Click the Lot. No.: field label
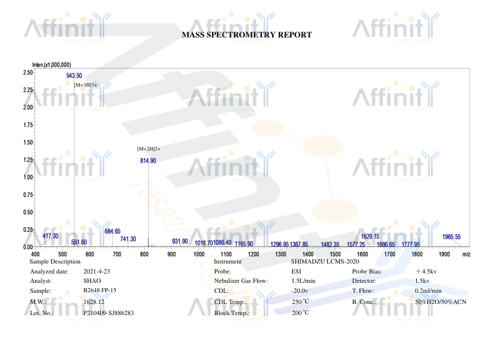 coord(42,313)
